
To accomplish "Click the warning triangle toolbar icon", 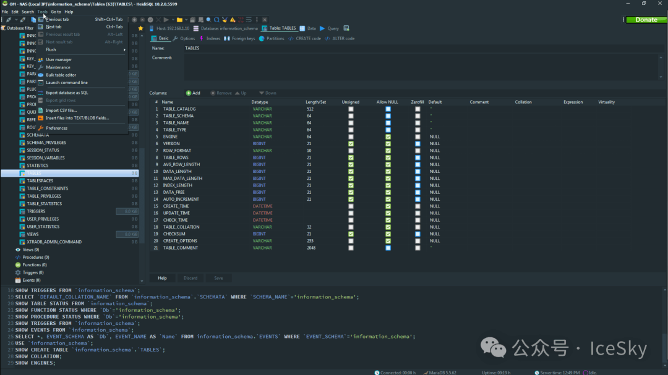I will tap(233, 20).
